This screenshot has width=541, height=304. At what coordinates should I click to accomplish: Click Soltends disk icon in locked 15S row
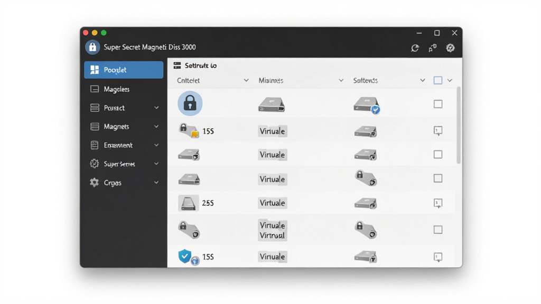[366, 131]
